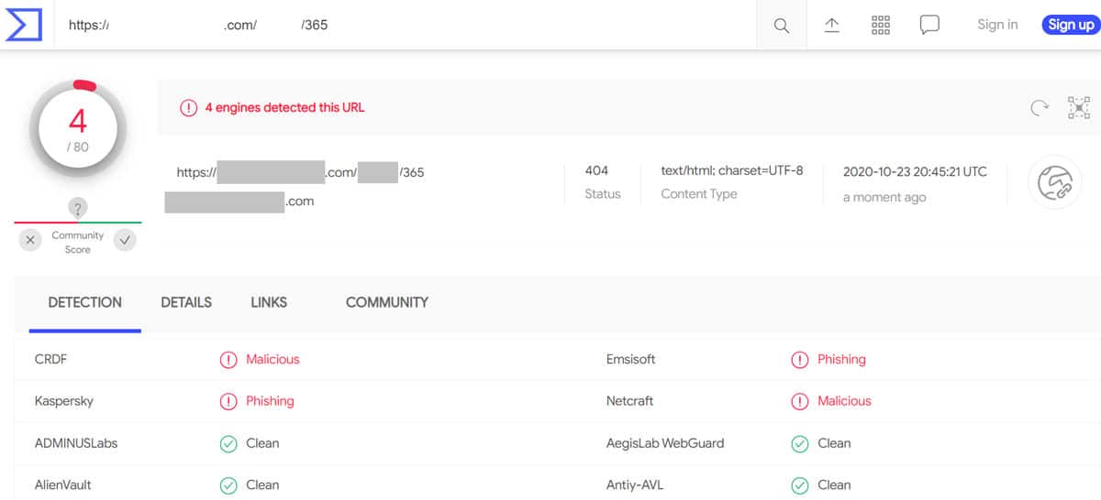Click the AlienVault engine name
The width and height of the screenshot is (1101, 500).
click(x=62, y=485)
